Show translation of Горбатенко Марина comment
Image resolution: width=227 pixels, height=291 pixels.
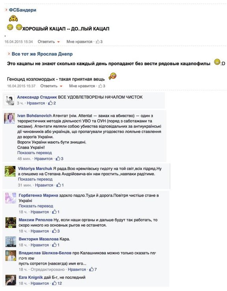pos(36,206)
